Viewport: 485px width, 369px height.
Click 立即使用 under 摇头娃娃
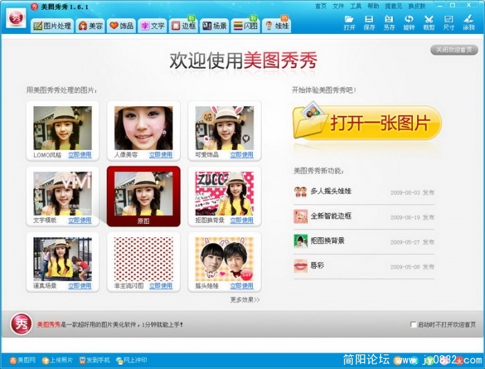click(242, 286)
